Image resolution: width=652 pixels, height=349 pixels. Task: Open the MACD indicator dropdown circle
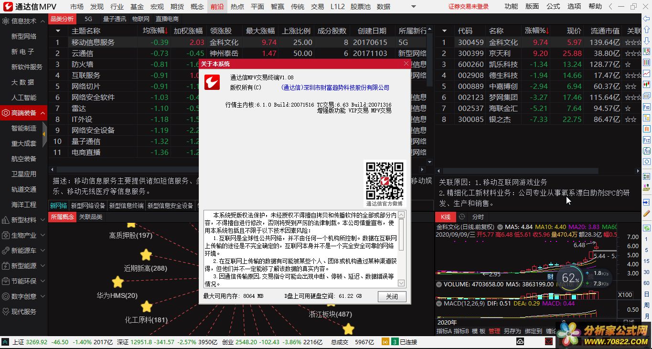(x=439, y=303)
